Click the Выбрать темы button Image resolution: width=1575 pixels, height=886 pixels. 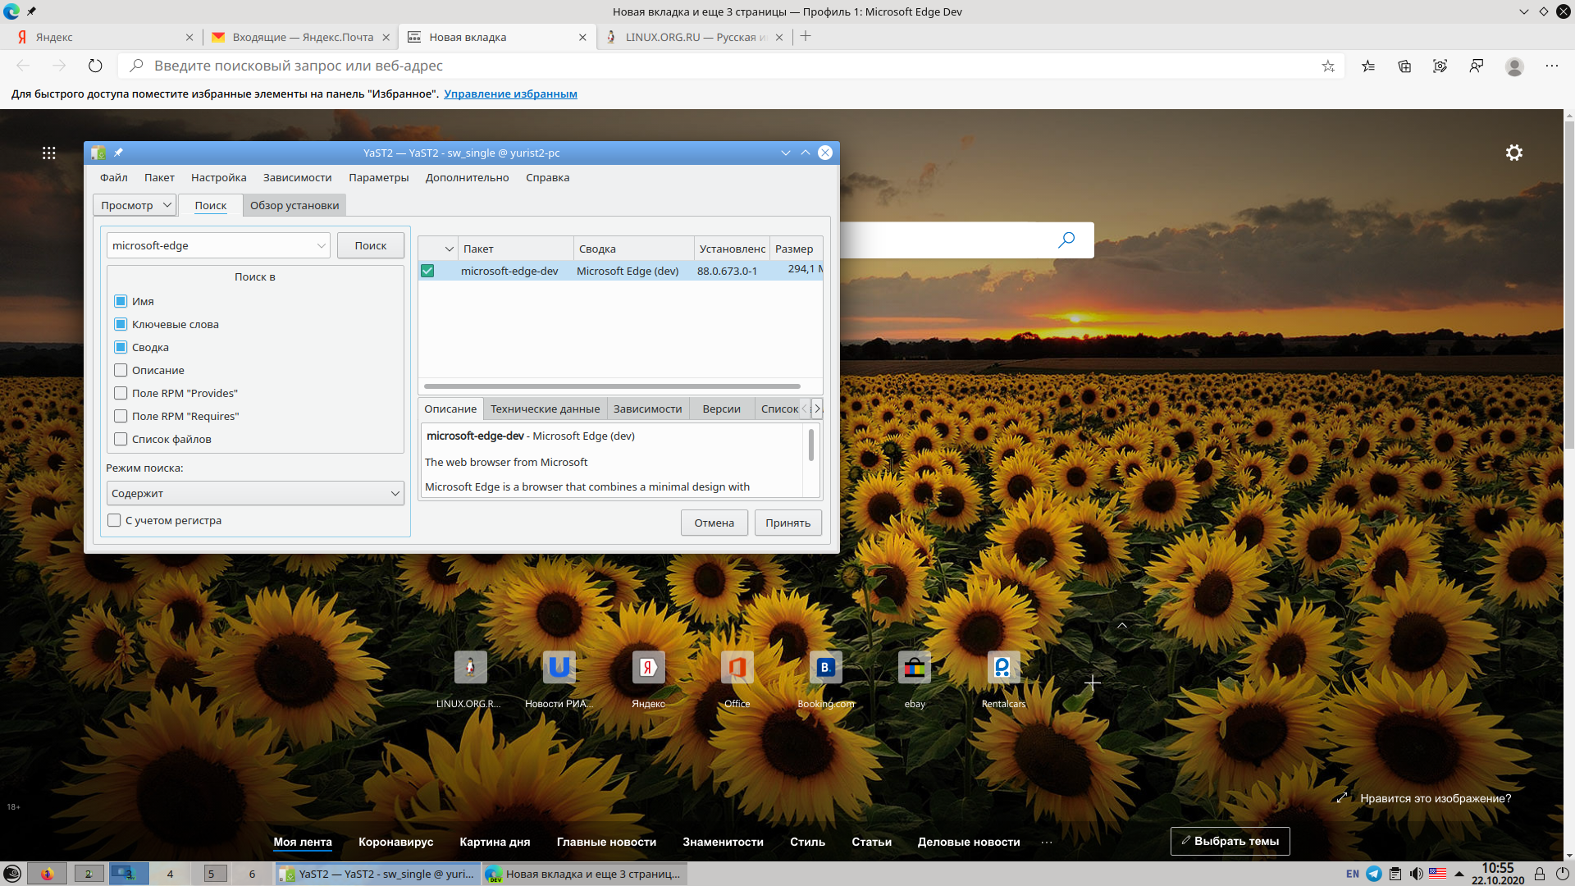pyautogui.click(x=1230, y=841)
